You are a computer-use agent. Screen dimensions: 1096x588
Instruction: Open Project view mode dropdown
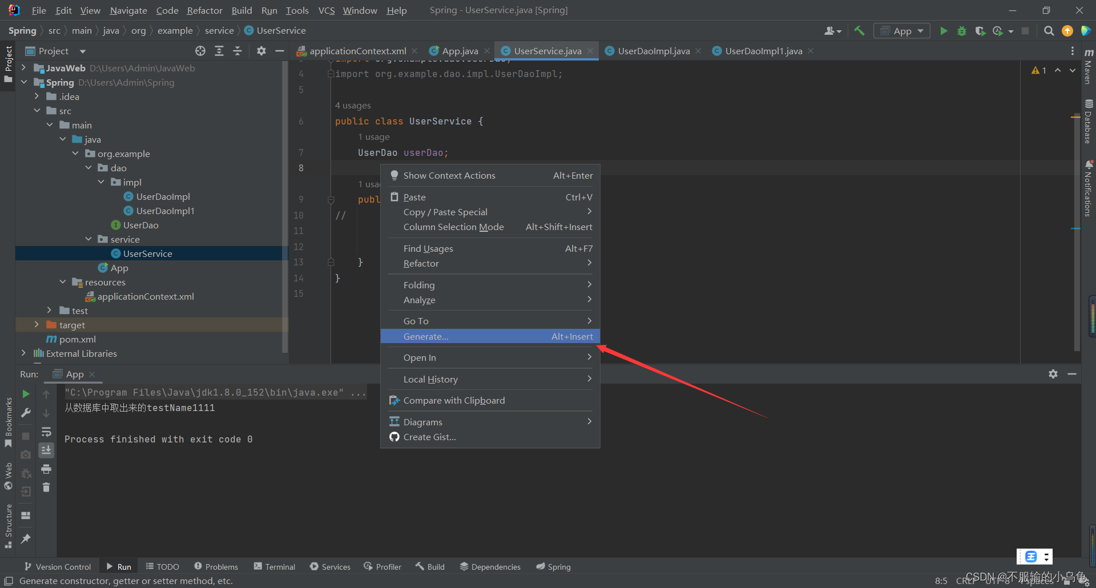coord(83,51)
